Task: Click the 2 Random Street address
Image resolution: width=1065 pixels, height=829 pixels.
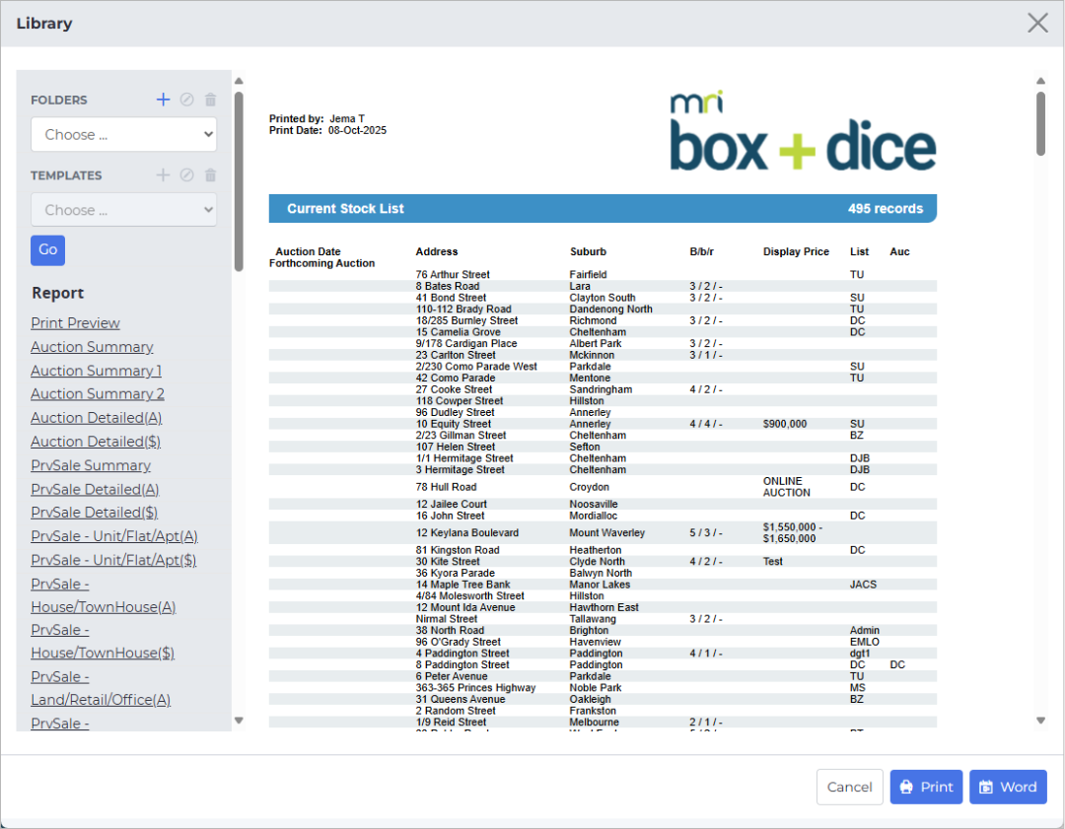Action: (456, 711)
